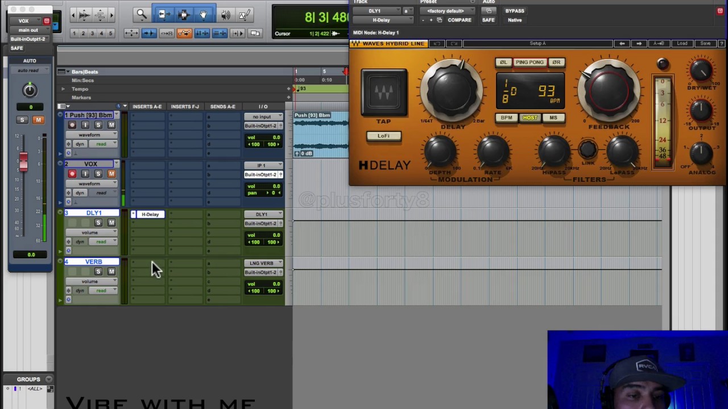Open the H-Delay insert on DLY1
The width and height of the screenshot is (728, 409).
click(150, 215)
